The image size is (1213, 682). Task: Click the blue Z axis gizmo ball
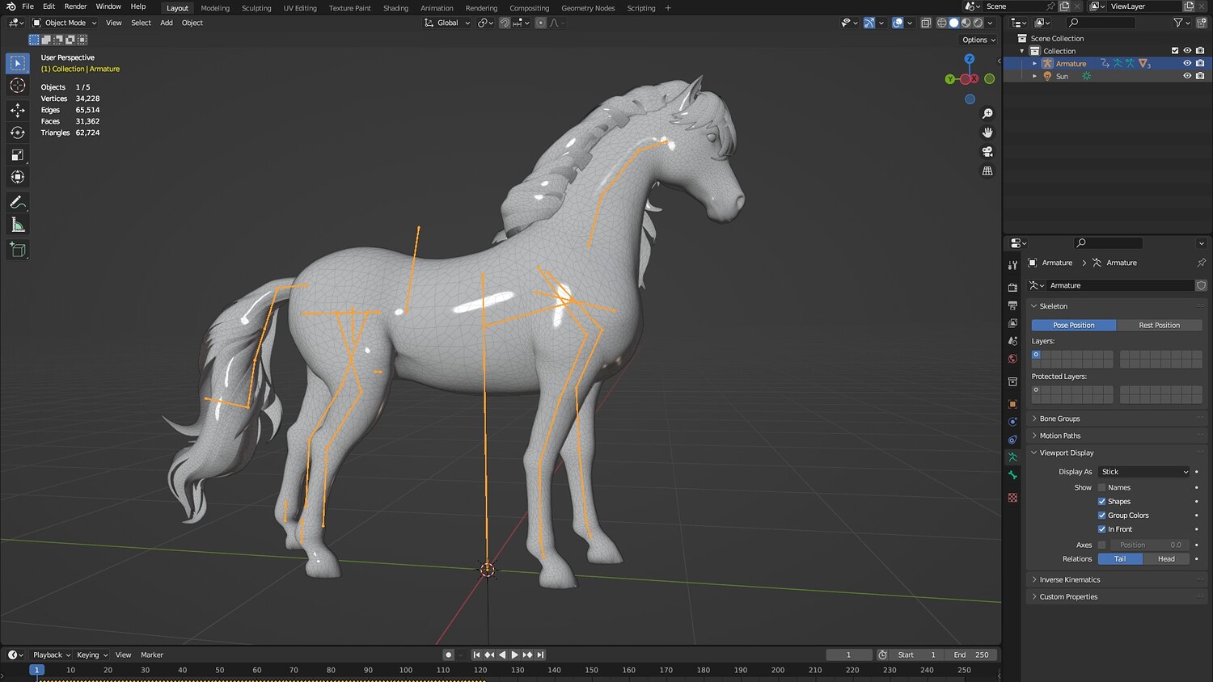point(970,59)
